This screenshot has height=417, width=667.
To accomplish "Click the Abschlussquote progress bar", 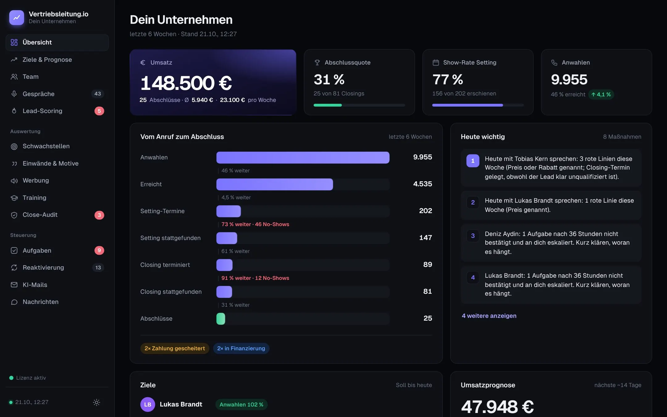I will 359,105.
